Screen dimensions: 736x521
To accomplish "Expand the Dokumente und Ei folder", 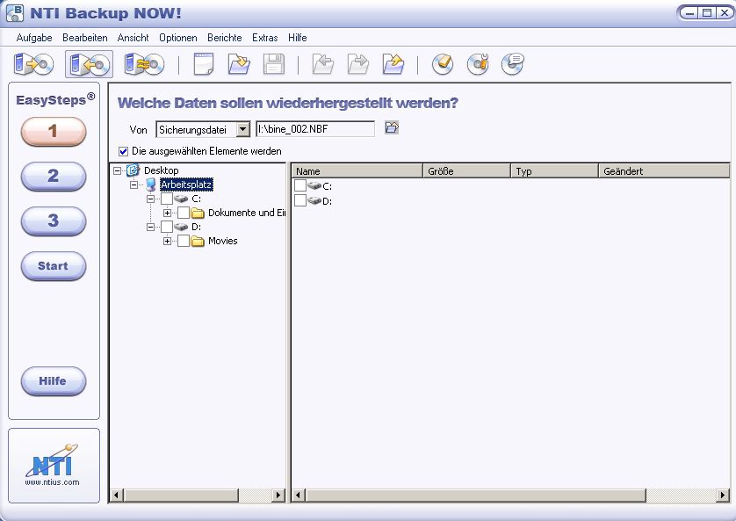I will [167, 213].
